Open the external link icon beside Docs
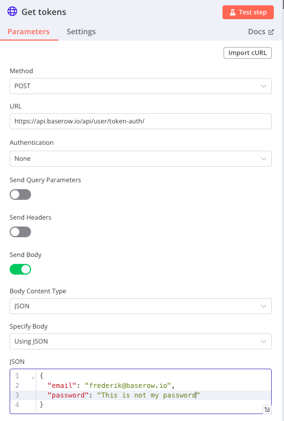The image size is (284, 421). 271,32
